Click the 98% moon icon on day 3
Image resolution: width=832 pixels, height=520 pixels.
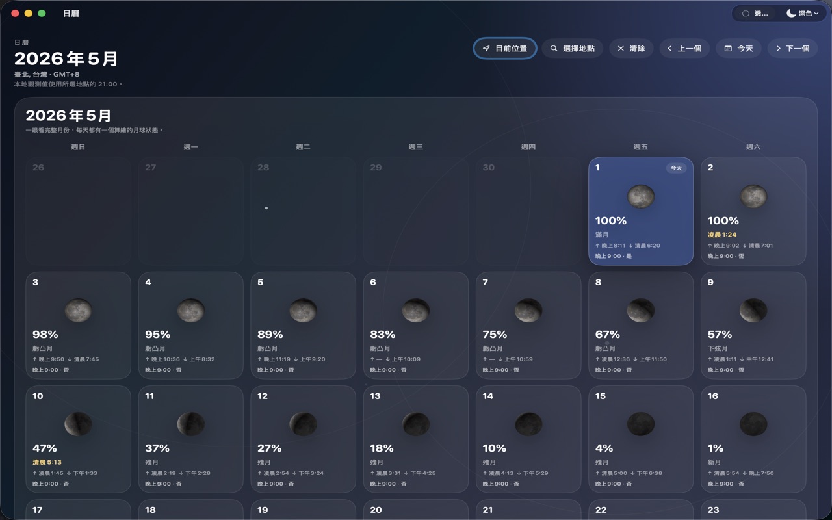pos(78,311)
